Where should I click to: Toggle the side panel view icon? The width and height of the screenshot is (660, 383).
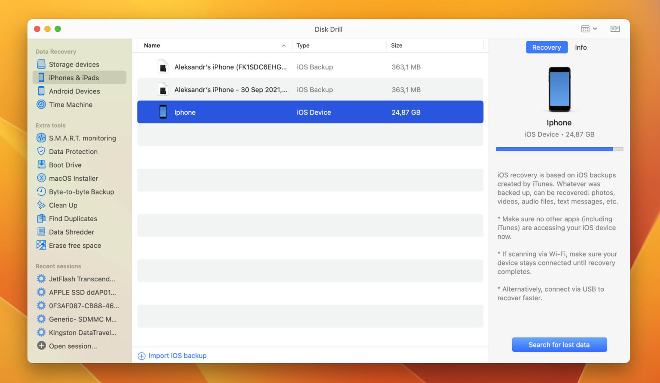[615, 29]
